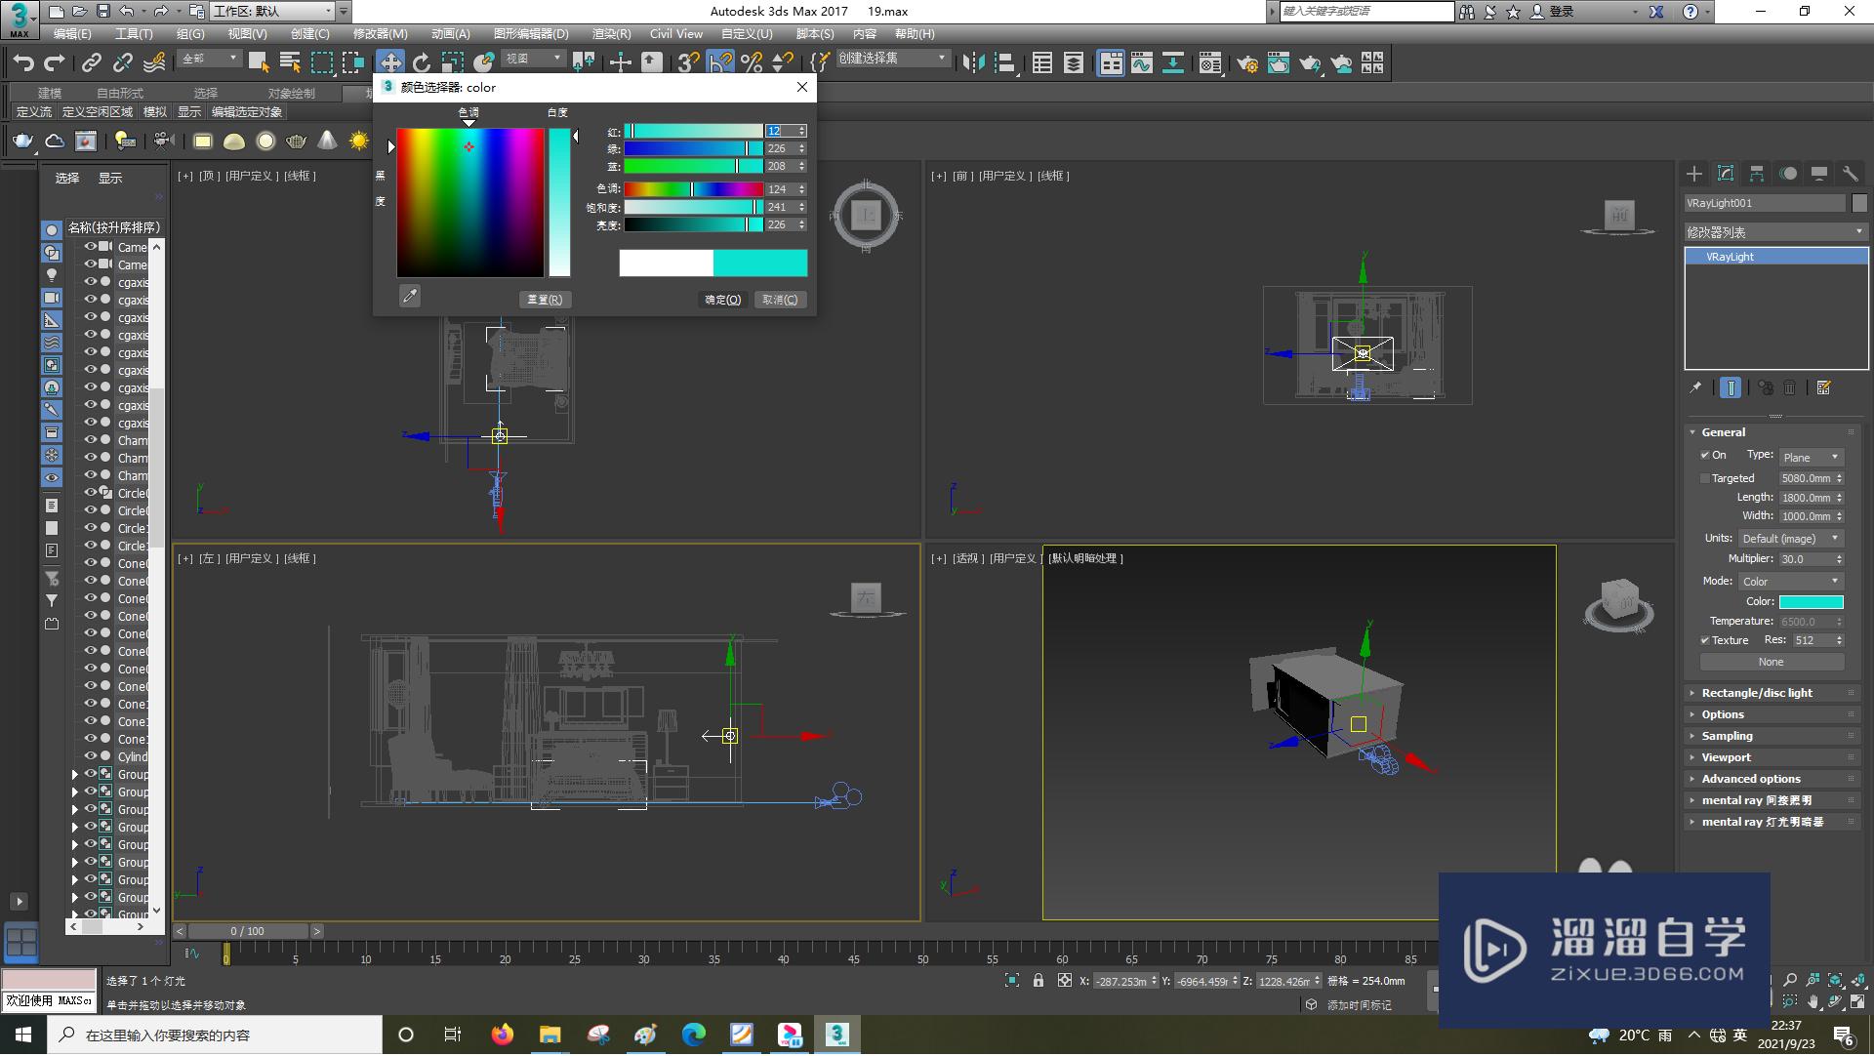Click 选择 tab in scene explorer

point(67,178)
